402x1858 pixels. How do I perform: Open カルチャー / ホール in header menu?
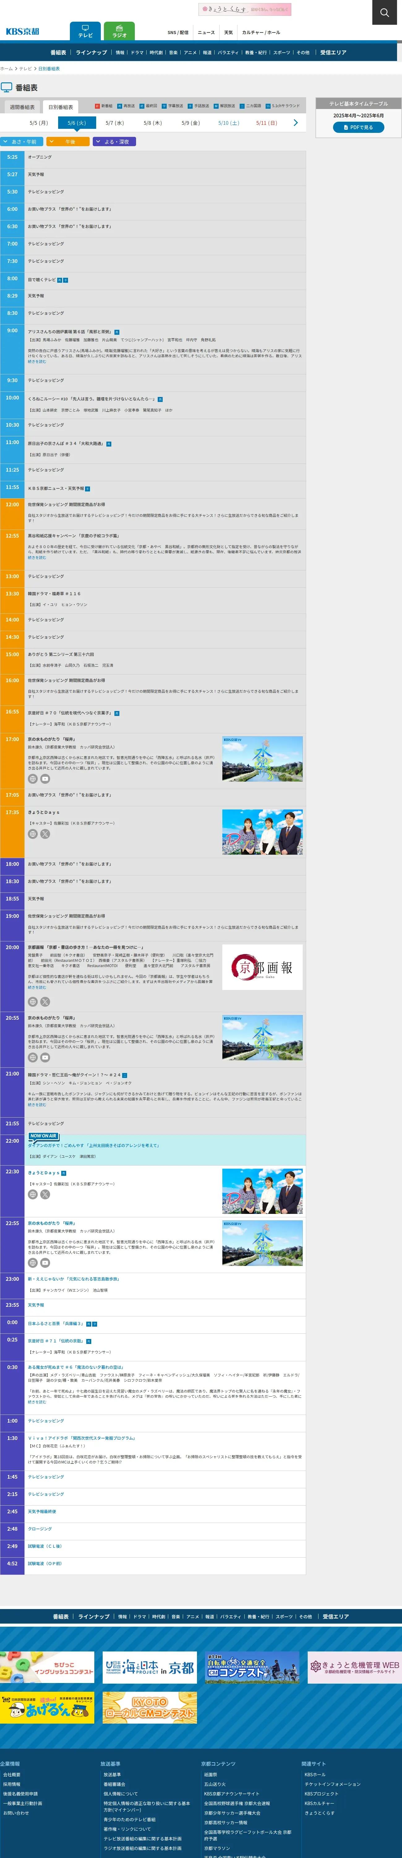pyautogui.click(x=261, y=33)
